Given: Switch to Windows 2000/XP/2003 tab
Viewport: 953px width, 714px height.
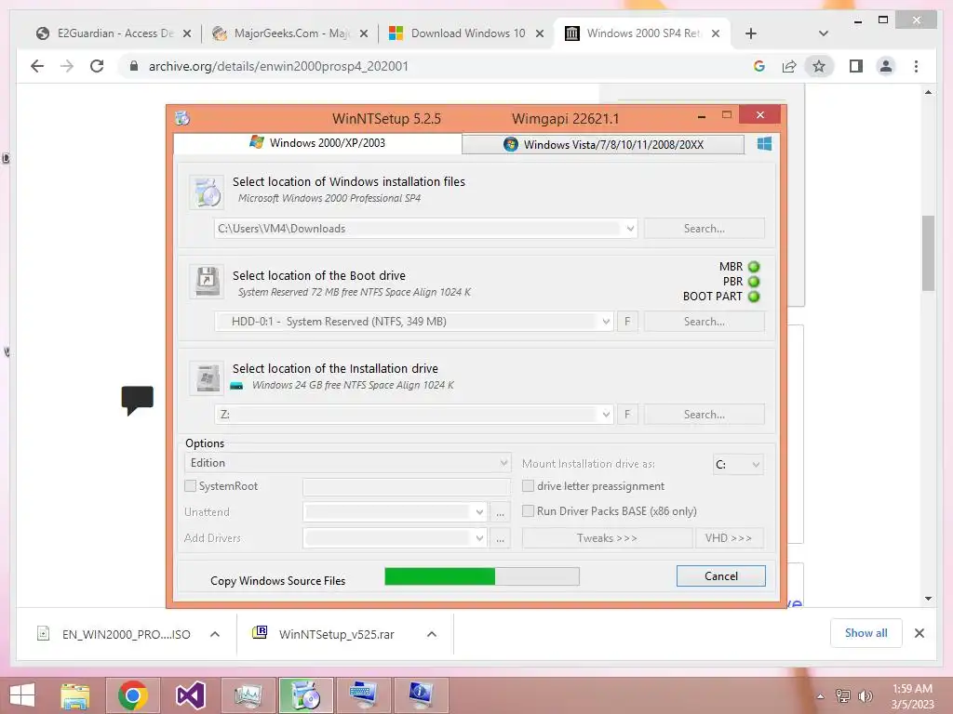Looking at the screenshot, I should click(318, 142).
